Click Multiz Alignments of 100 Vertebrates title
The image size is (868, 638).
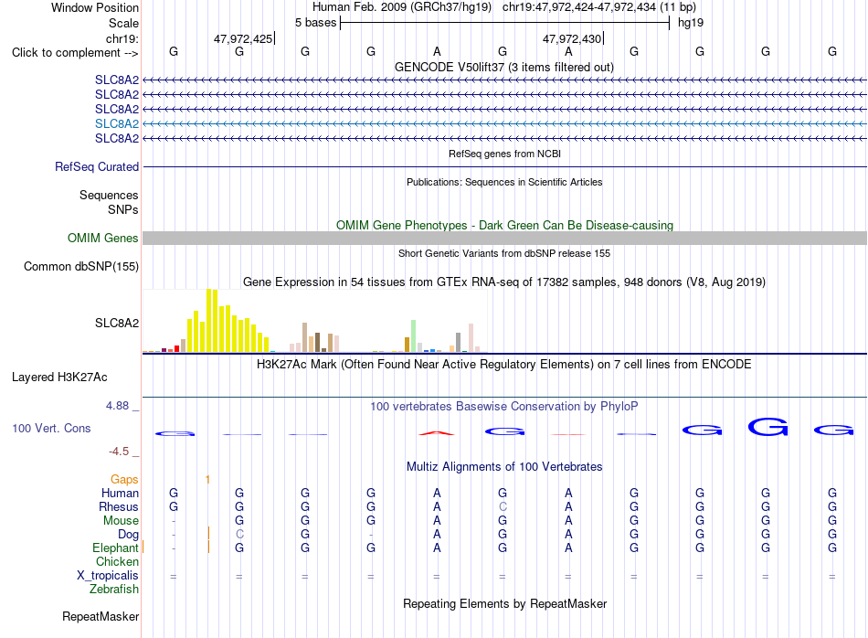504,466
